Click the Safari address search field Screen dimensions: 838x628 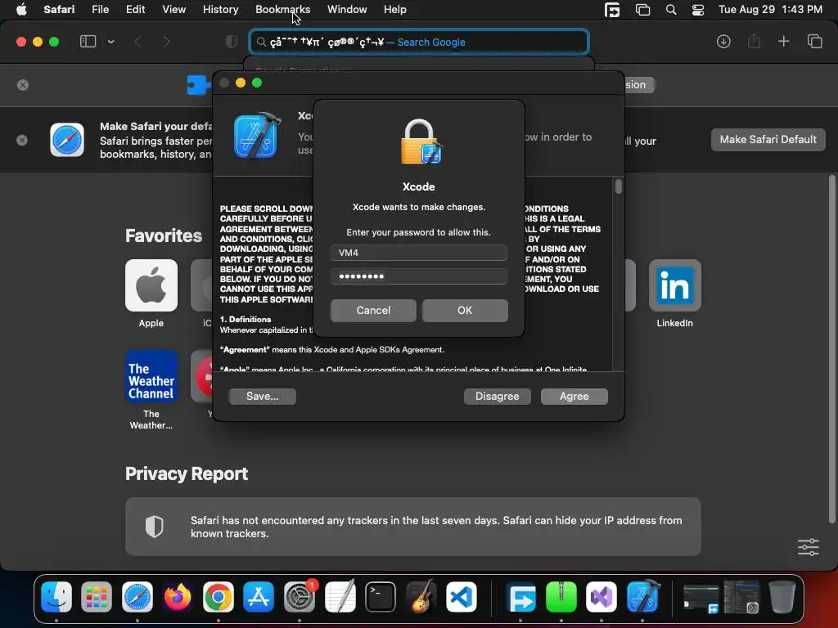tap(419, 42)
